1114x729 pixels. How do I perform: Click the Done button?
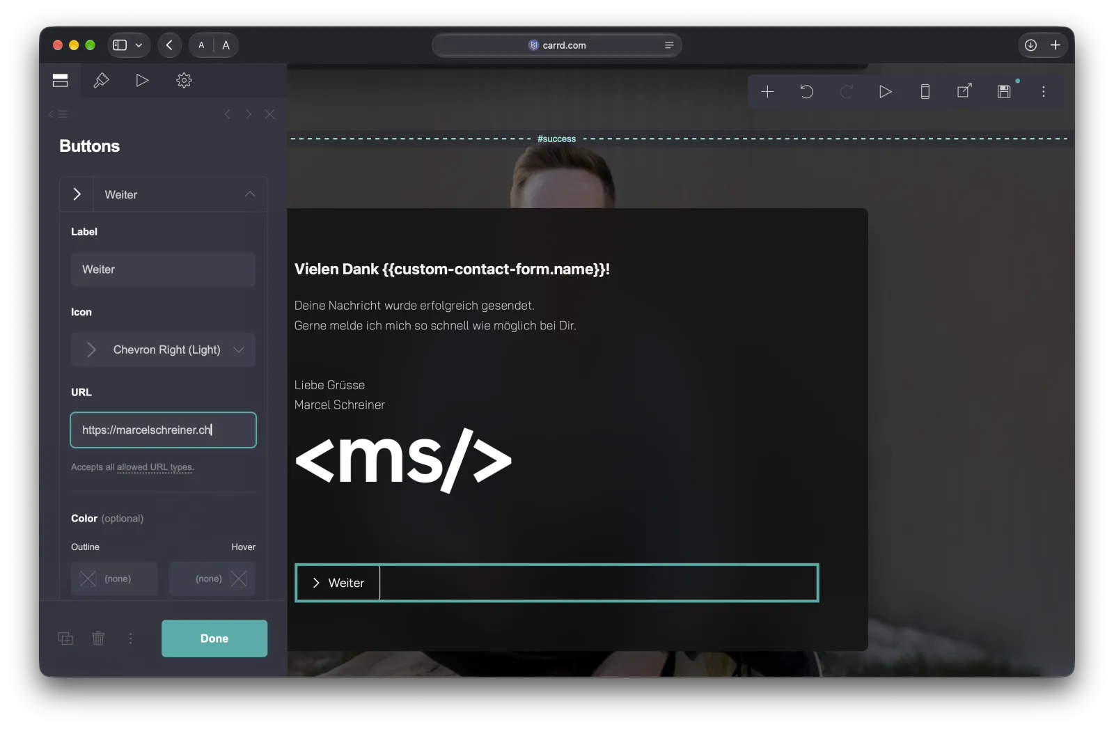(214, 638)
